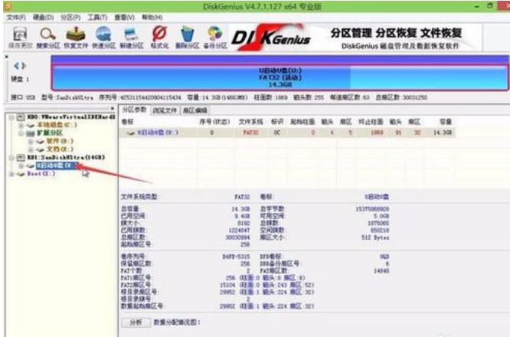Click the 硬盘 1 label

pos(20,79)
